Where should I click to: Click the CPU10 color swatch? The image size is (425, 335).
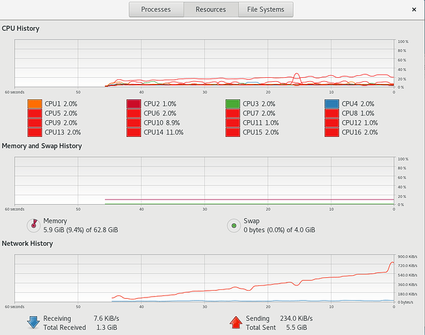(x=134, y=123)
